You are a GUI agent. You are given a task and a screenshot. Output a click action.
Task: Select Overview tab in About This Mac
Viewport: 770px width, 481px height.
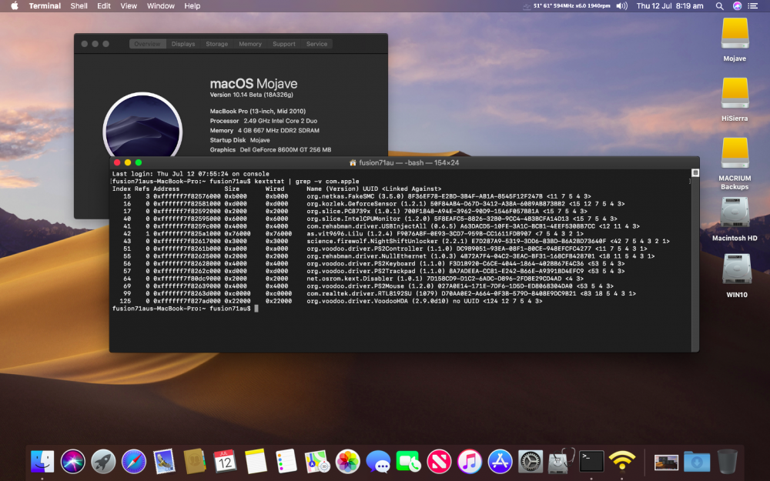point(147,44)
